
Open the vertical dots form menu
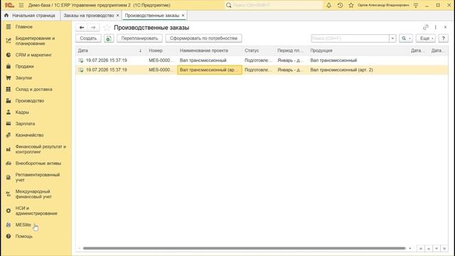click(x=436, y=27)
